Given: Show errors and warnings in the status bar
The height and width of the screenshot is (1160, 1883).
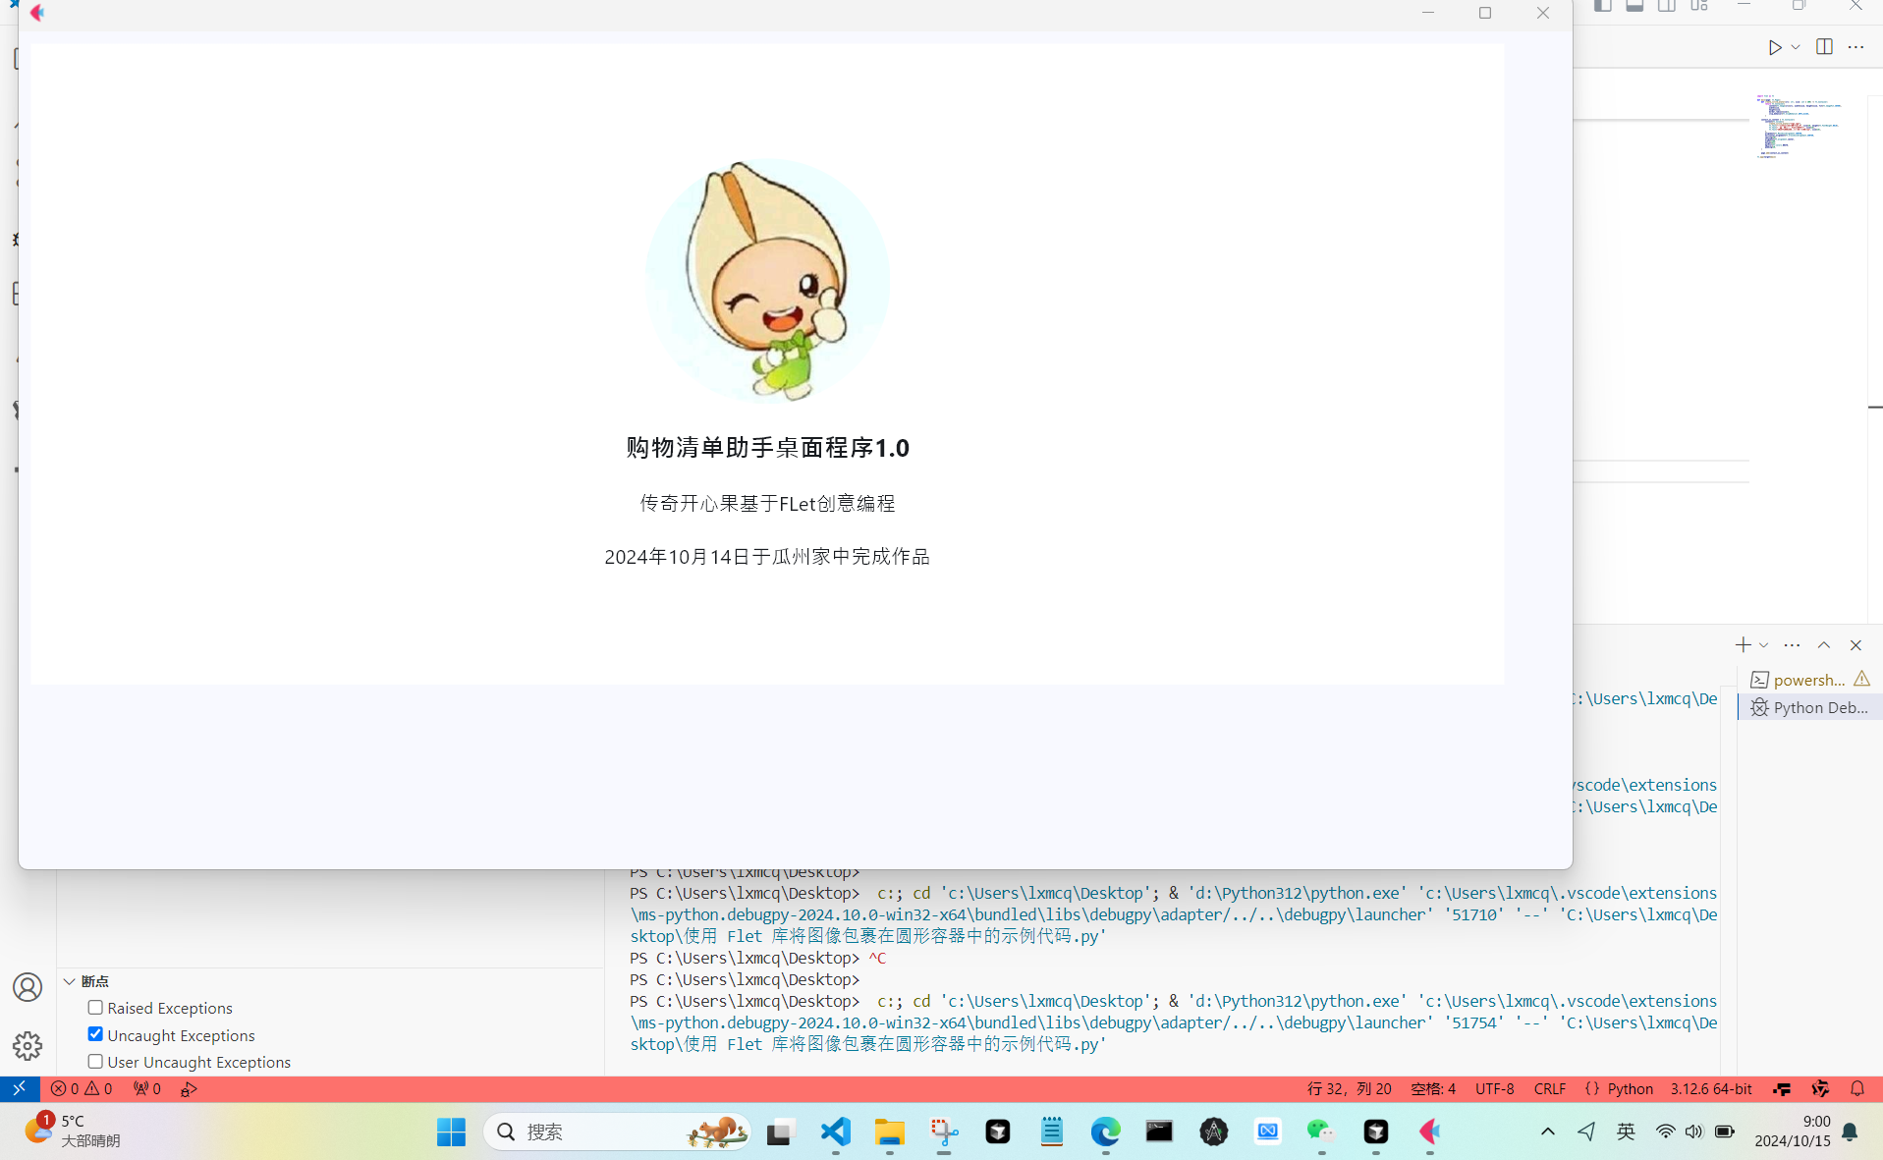Looking at the screenshot, I should tap(82, 1088).
